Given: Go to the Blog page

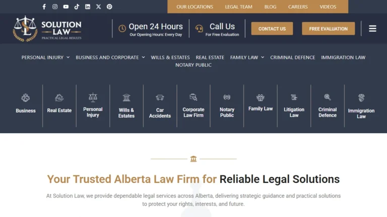Looking at the screenshot, I should click(x=270, y=7).
